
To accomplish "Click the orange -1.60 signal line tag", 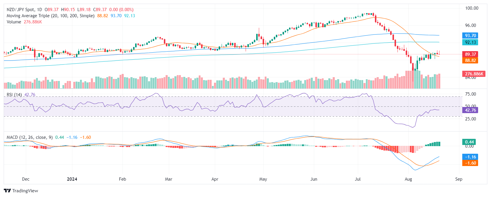I will click(x=470, y=163).
